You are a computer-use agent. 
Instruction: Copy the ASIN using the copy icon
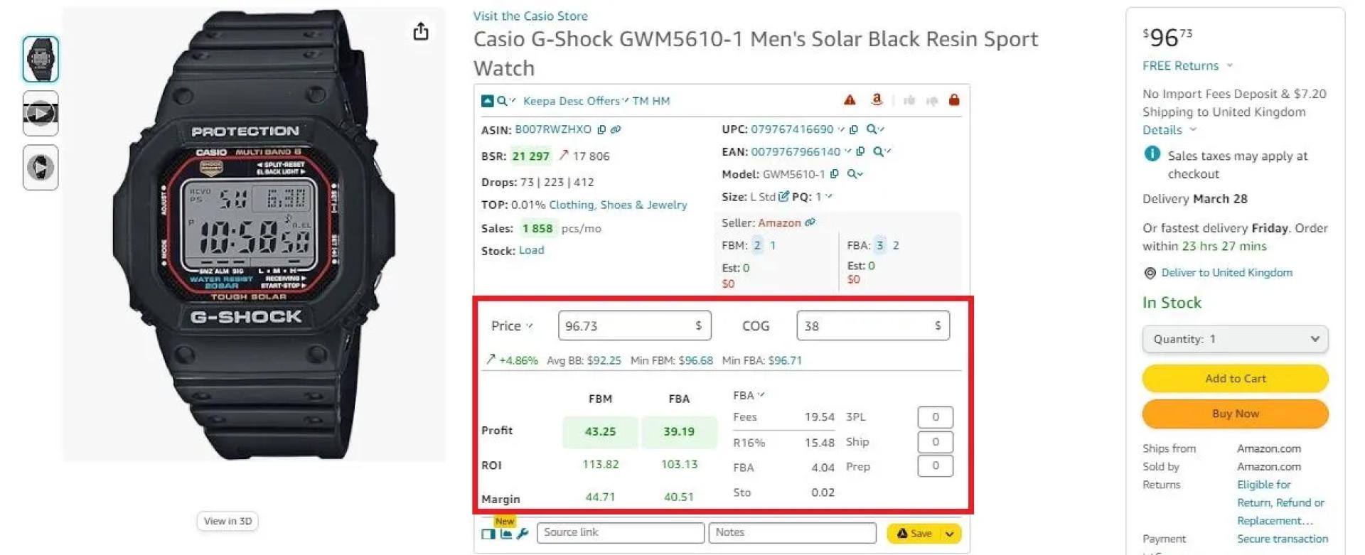[601, 129]
